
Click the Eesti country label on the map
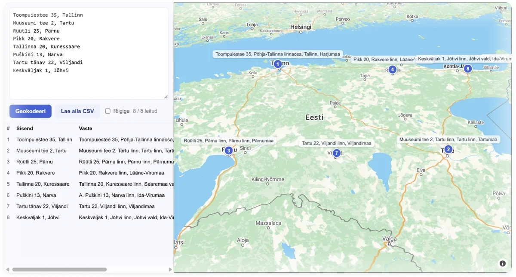[x=314, y=117]
